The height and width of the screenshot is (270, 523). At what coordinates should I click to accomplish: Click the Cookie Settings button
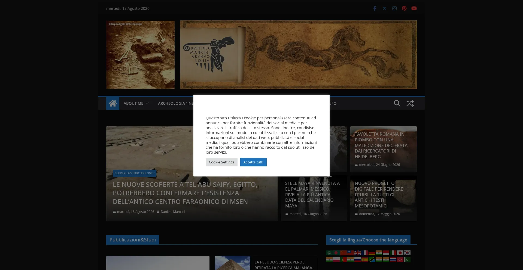coord(221,162)
